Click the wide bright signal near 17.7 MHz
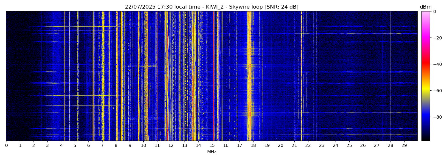Screen dimensions: 447x159 tap(249, 76)
